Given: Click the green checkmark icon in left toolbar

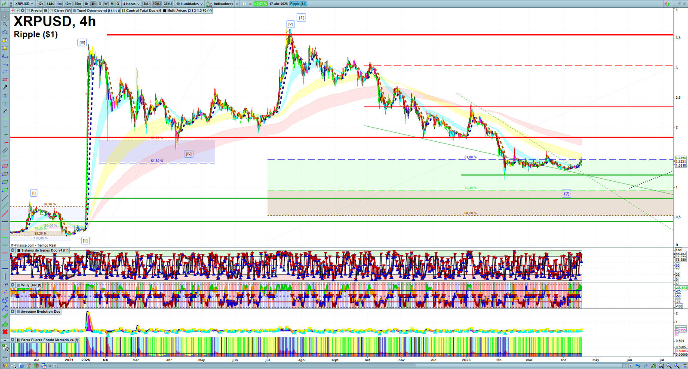Looking at the screenshot, I should 5,316.
